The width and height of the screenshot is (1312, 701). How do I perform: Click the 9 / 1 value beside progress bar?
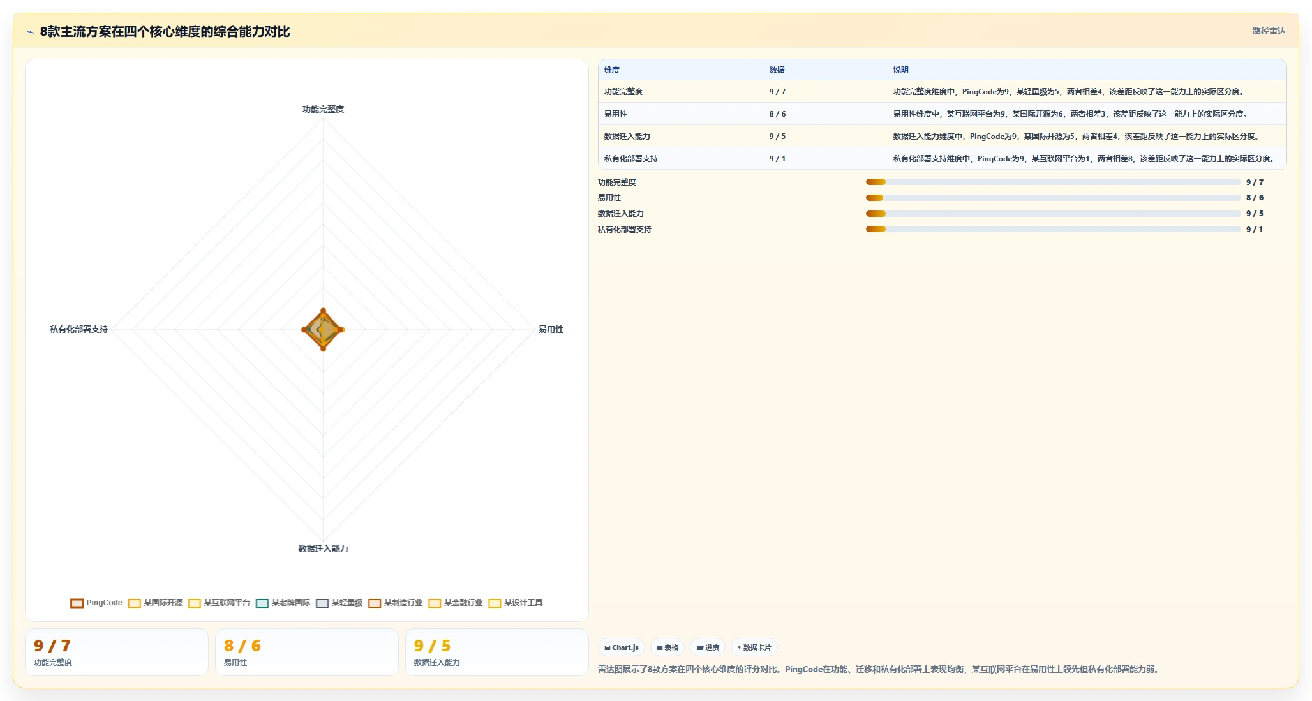coord(1255,230)
